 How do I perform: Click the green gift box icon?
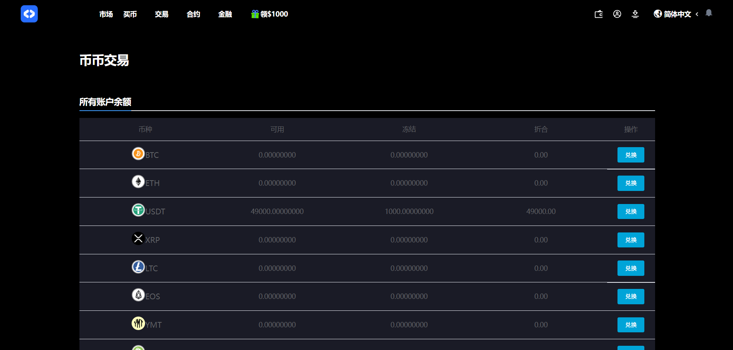[x=255, y=14]
